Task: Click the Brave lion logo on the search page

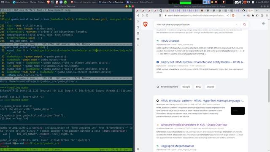Action: (145, 24)
